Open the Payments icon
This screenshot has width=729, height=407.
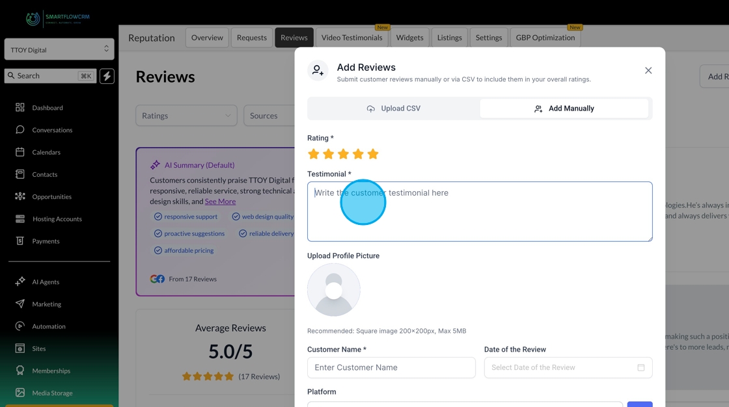click(x=20, y=241)
